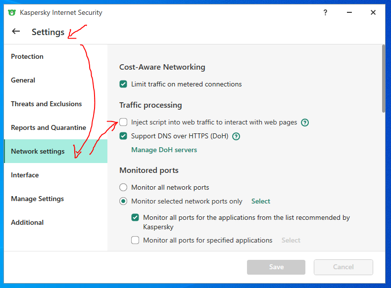The image size is (391, 288).
Task: Disable Limit traffic on metered connections
Action: coord(123,84)
